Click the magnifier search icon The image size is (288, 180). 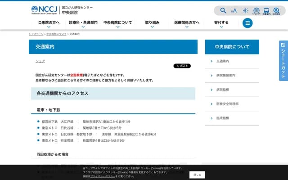point(223,10)
